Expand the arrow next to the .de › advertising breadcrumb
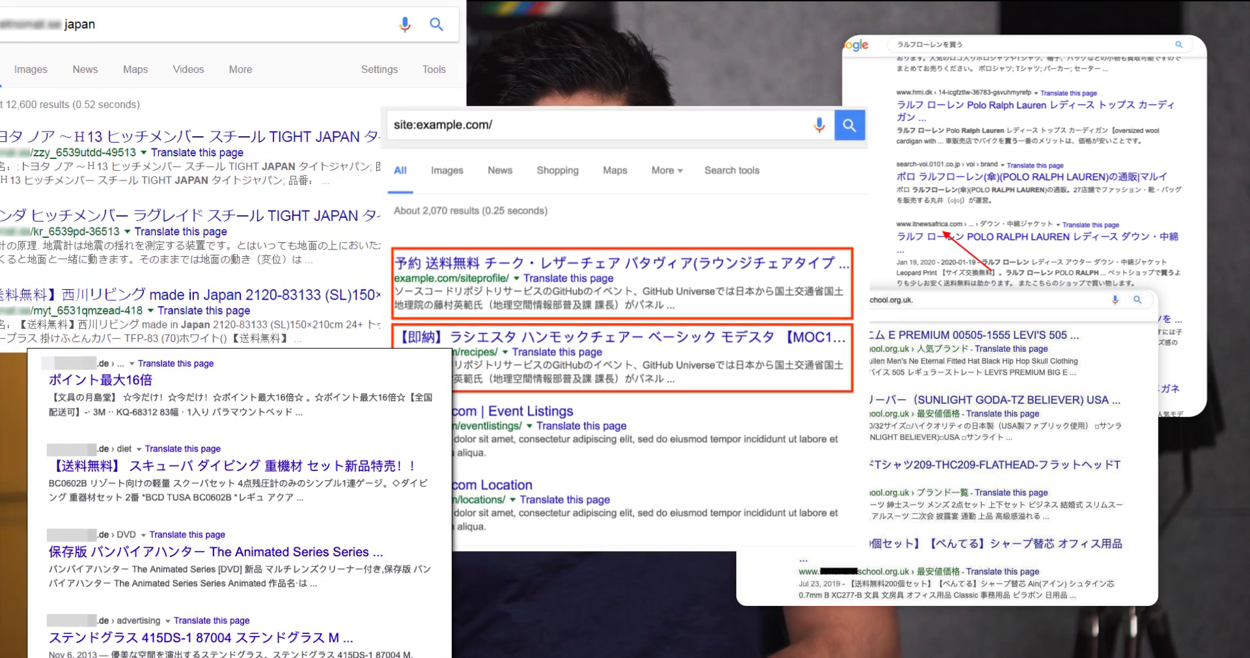Screen dimensions: 1250x658 click(x=167, y=621)
